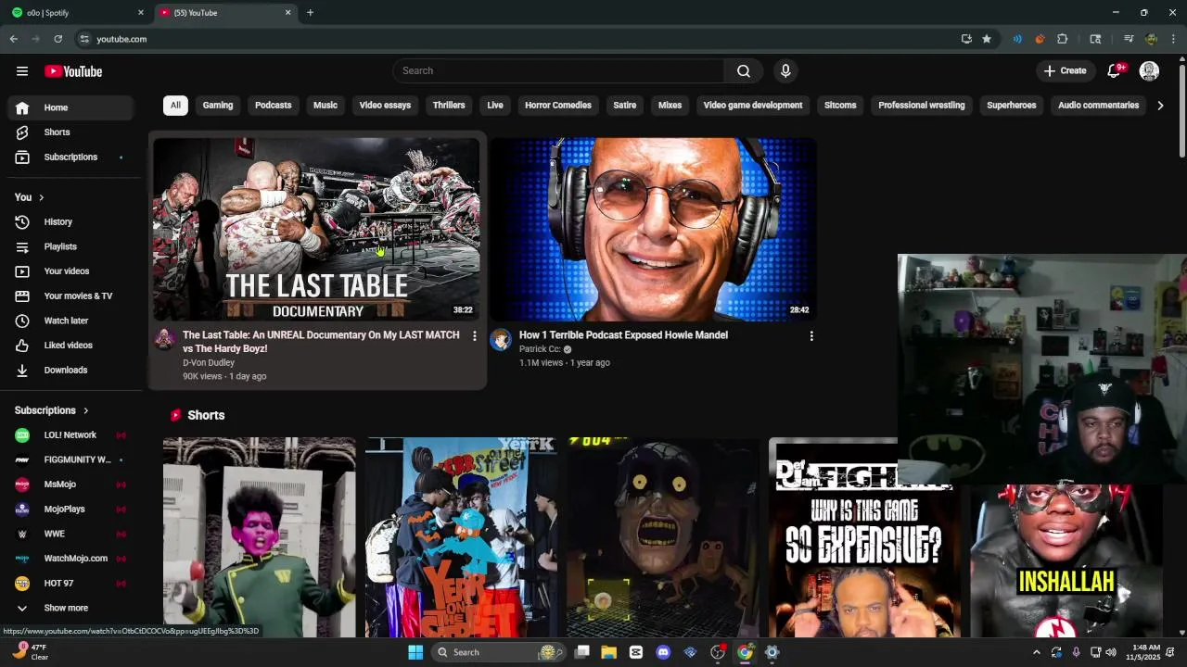The width and height of the screenshot is (1187, 667).
Task: Open the green-uniform purple-face Short
Action: (260, 537)
